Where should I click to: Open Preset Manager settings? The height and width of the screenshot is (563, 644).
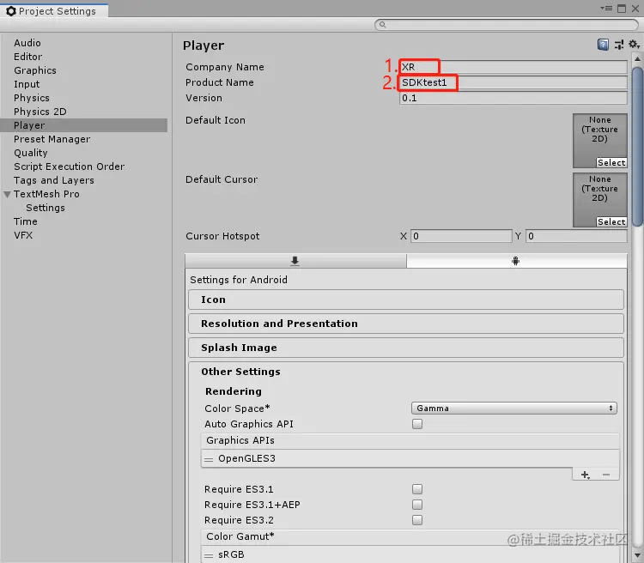coord(52,139)
